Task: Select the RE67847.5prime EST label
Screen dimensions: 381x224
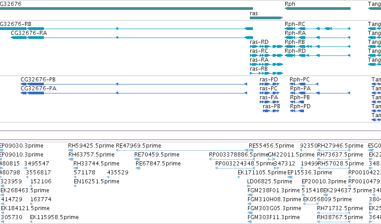Action: 158,164
